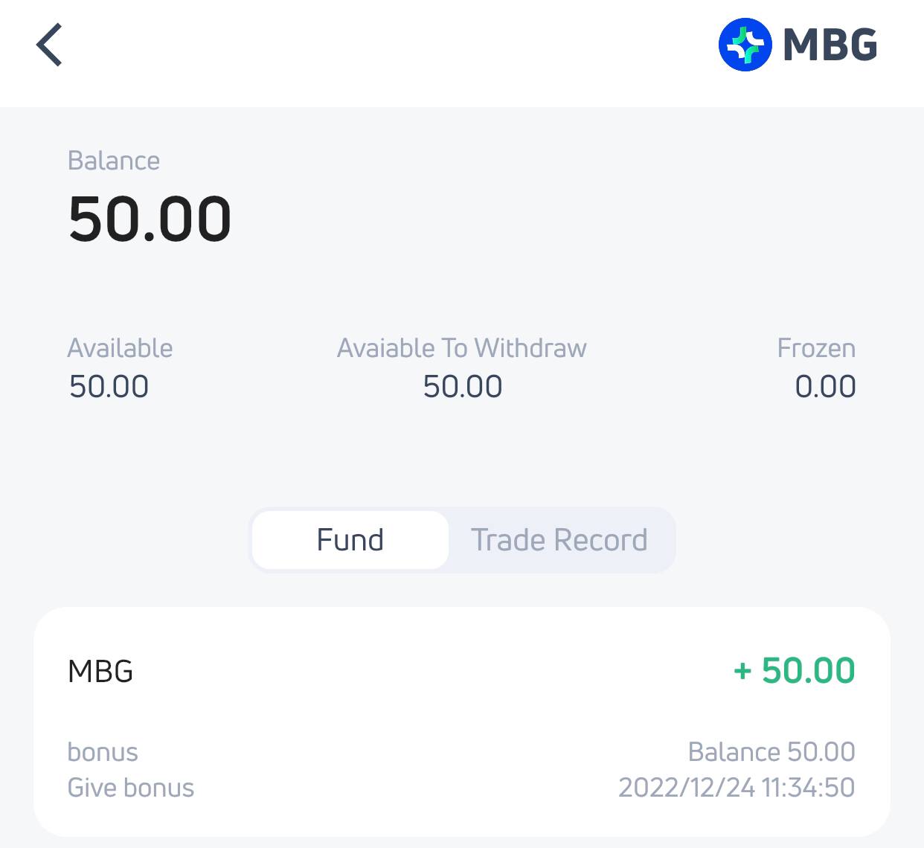Click the MBG title in transaction card

pyautogui.click(x=100, y=672)
